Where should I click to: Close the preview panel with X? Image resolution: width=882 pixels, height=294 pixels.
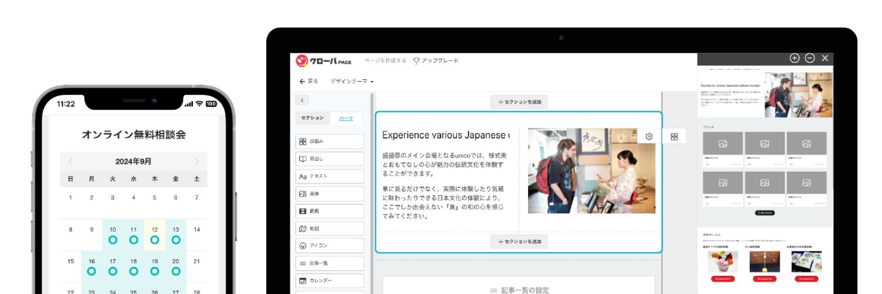tap(825, 58)
